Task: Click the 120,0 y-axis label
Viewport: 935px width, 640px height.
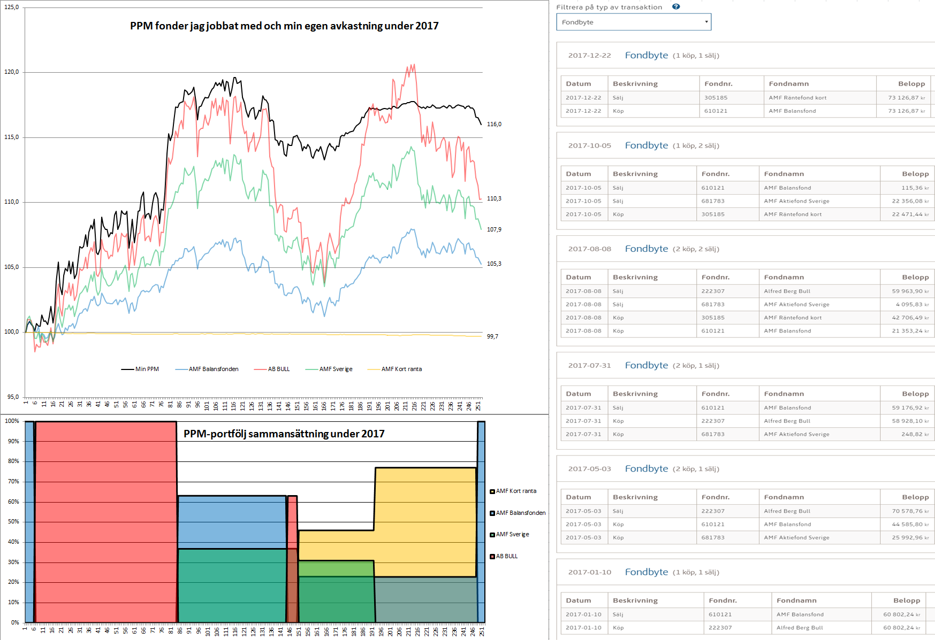Action: coord(11,72)
